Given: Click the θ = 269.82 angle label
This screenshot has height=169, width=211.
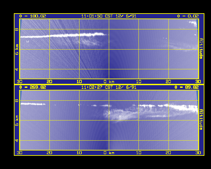Looking at the screenshot, I should pyautogui.click(x=33, y=87).
